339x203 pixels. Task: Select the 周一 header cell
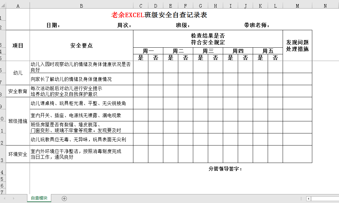pyautogui.click(x=148, y=51)
